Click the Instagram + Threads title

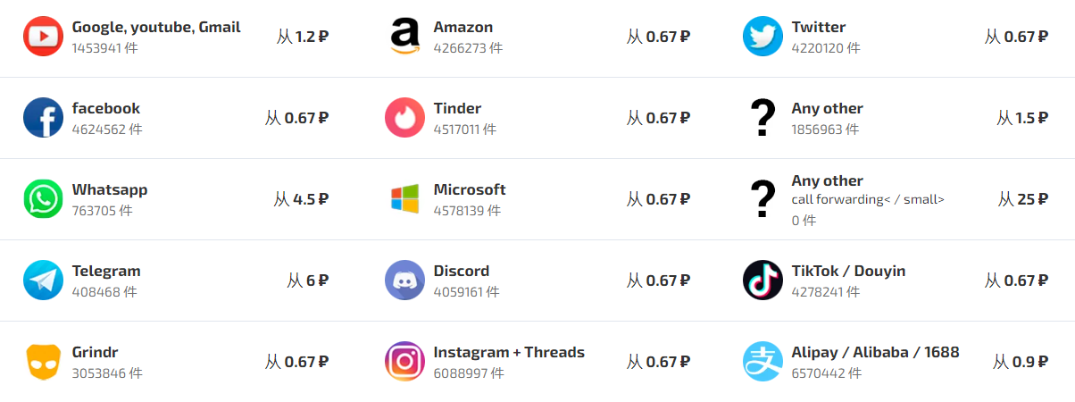coord(509,352)
